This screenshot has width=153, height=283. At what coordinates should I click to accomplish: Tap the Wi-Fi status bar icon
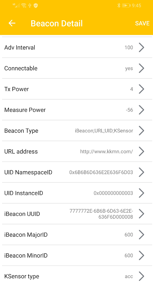24,6
